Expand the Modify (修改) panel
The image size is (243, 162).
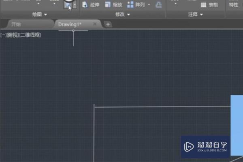click(123, 15)
